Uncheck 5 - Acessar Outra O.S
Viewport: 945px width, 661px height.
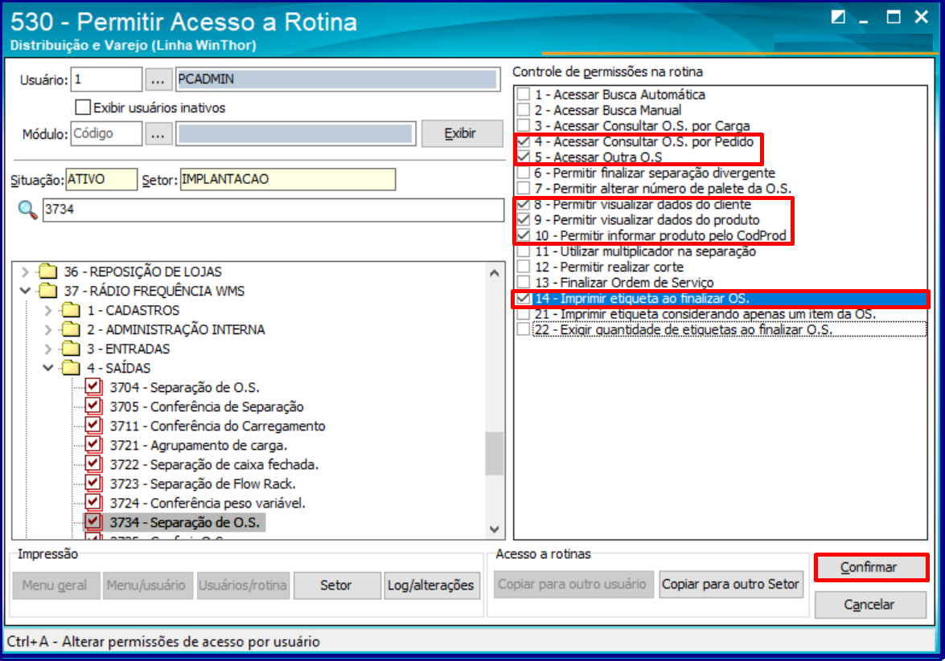click(x=524, y=157)
